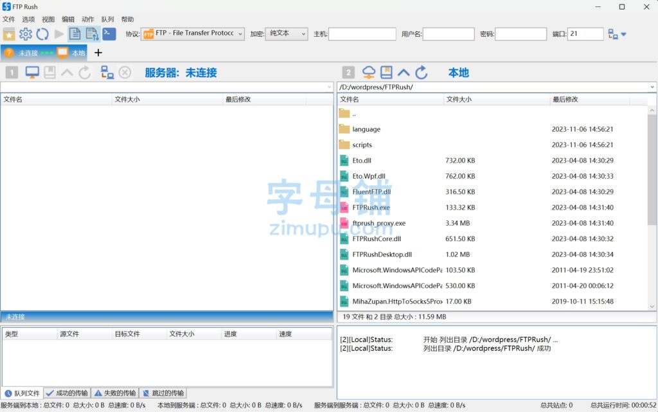Sort server pane by 文件名 column

pyautogui.click(x=57, y=100)
